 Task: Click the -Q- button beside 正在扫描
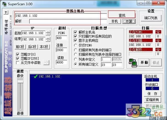point(158,40)
